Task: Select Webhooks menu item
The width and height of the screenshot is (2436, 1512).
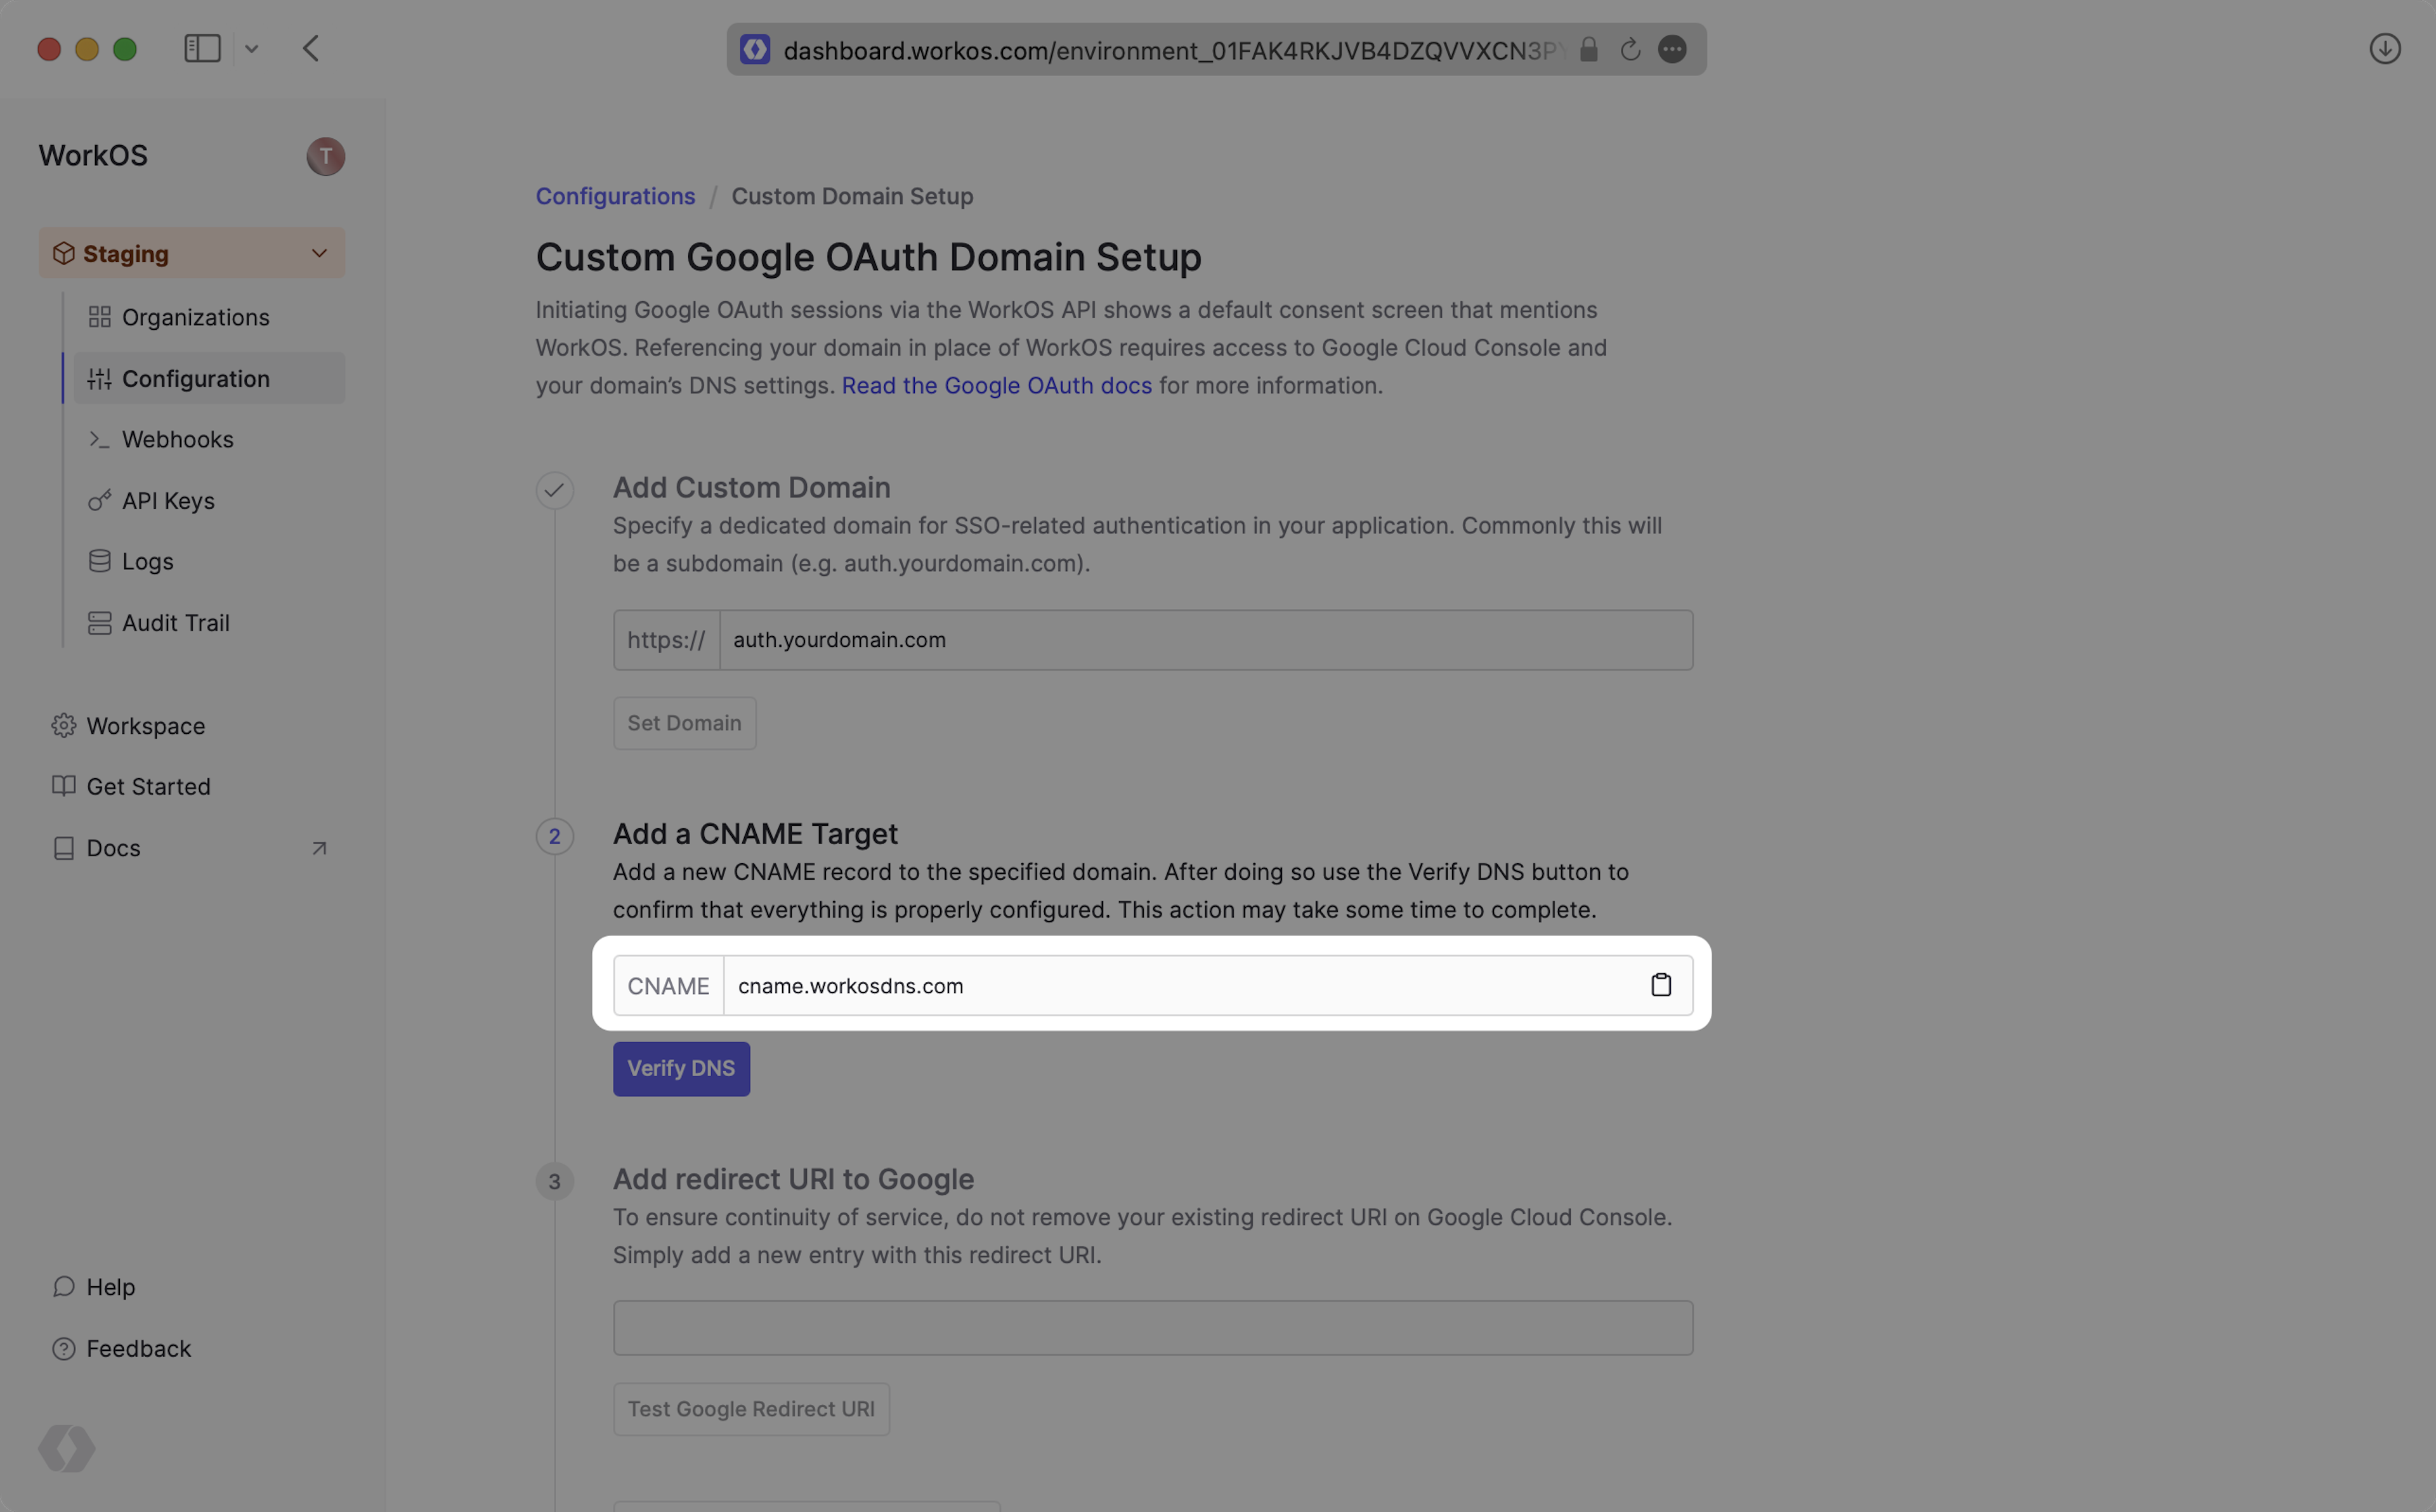Action: (177, 440)
